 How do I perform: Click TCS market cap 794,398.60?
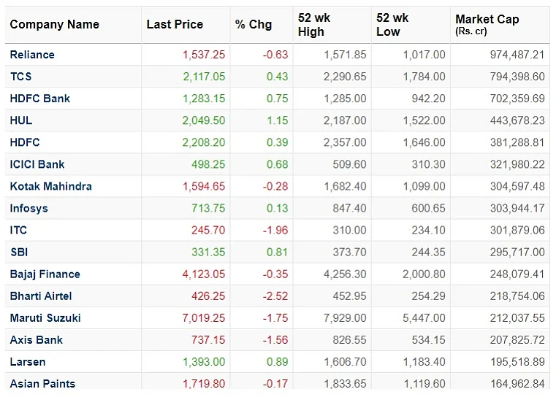coord(517,77)
